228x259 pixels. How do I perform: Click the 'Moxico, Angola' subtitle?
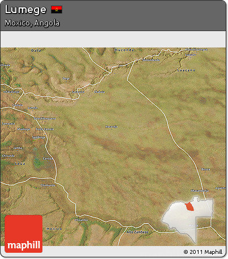point(32,23)
